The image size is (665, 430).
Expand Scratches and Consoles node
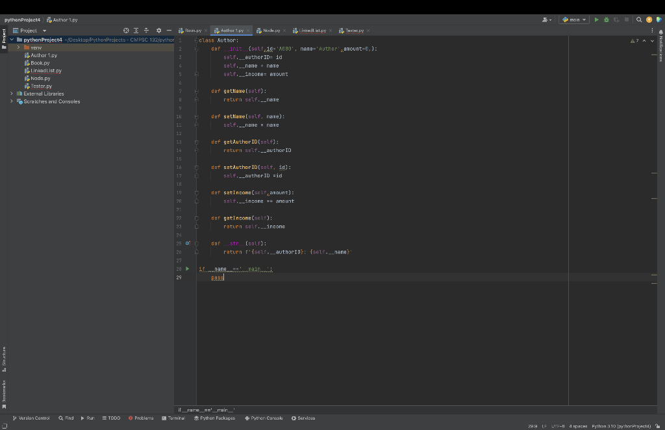click(x=12, y=101)
